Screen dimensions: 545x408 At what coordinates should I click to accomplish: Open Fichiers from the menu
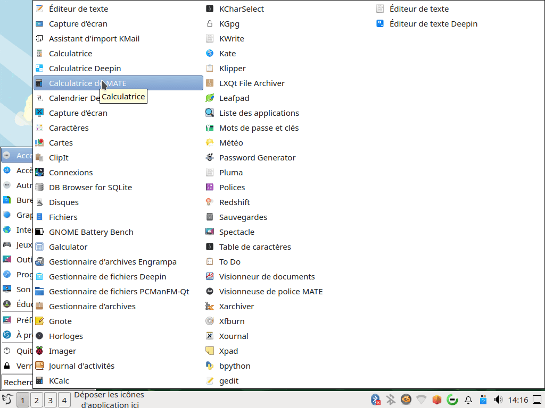click(119, 217)
